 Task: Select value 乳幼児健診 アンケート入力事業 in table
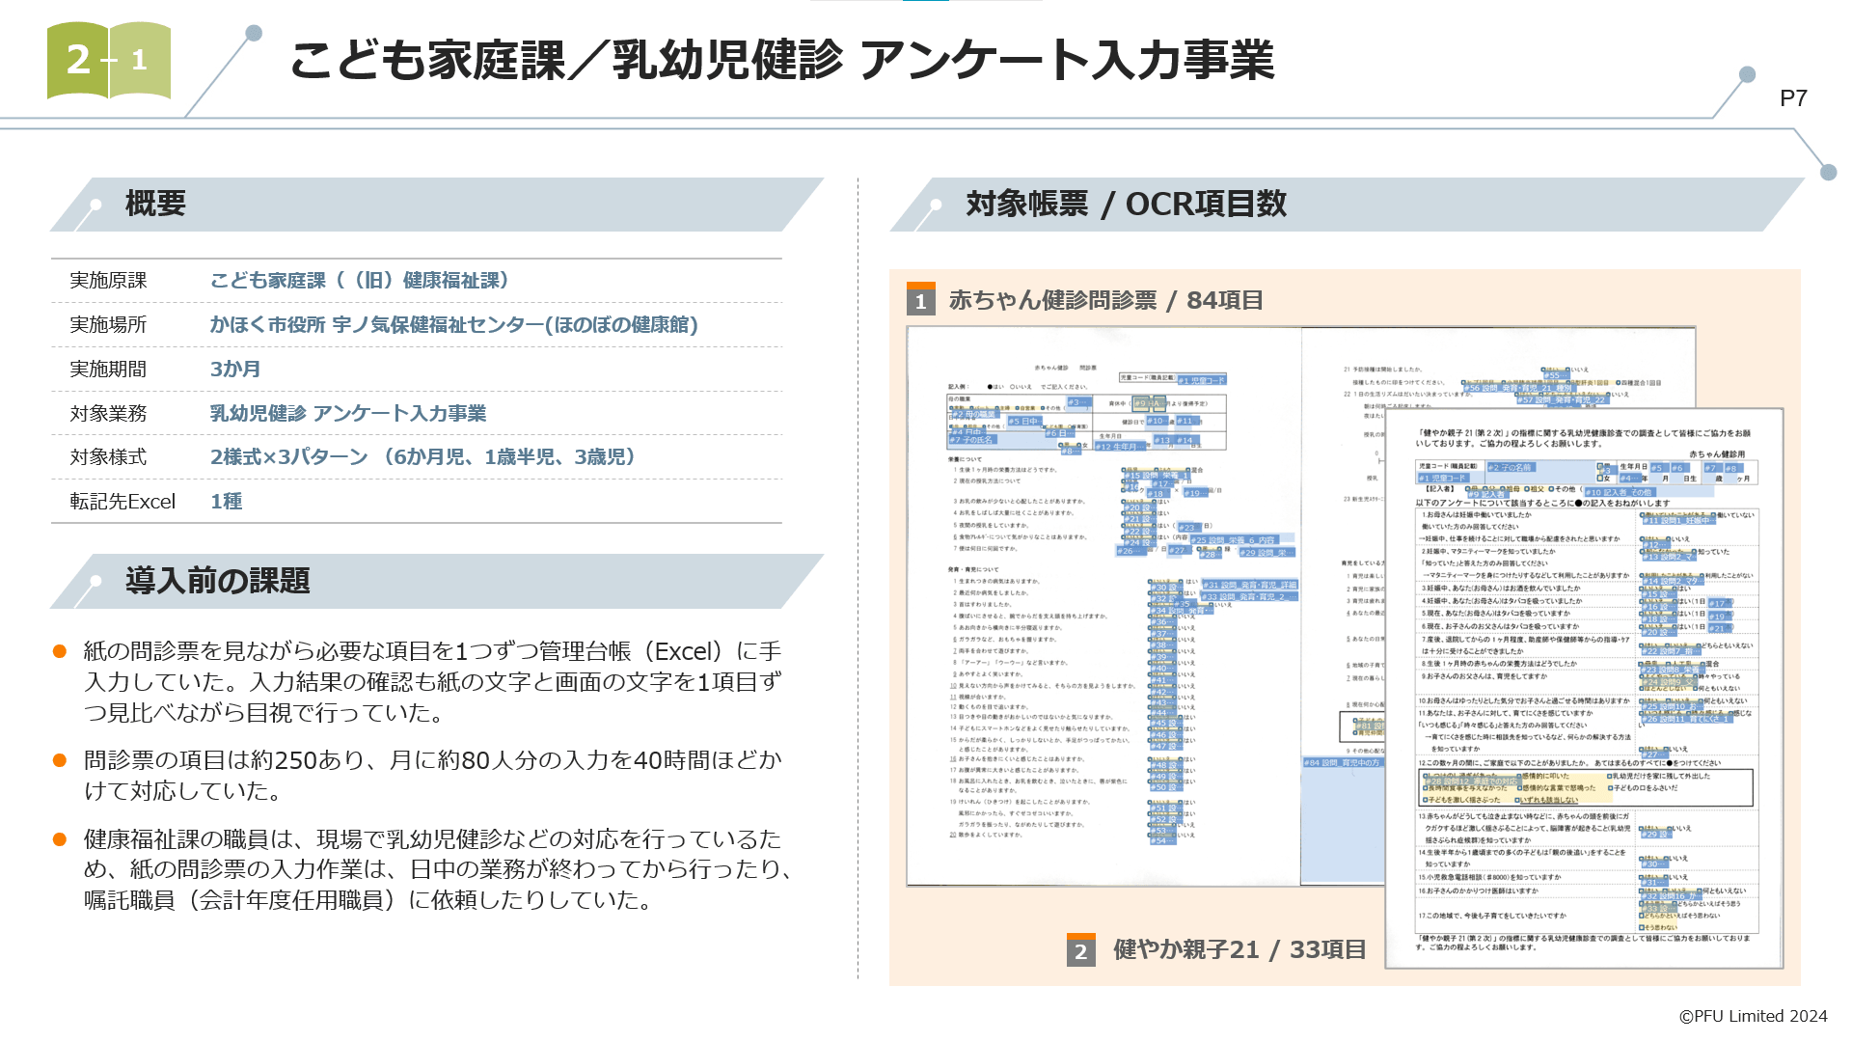pyautogui.click(x=348, y=414)
